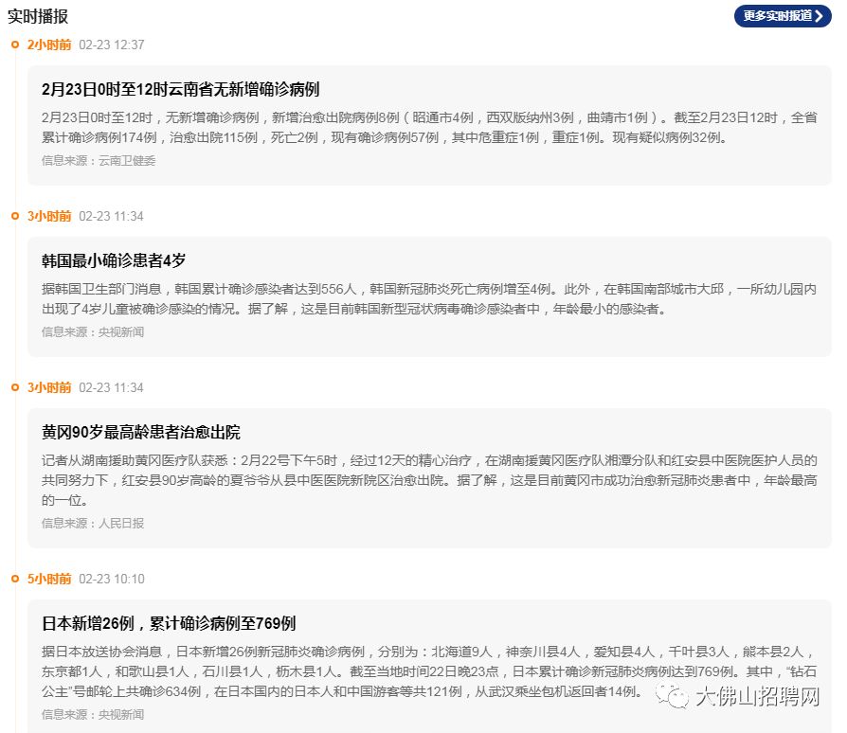Click source label 信息来源：云南卫健委

(99, 160)
